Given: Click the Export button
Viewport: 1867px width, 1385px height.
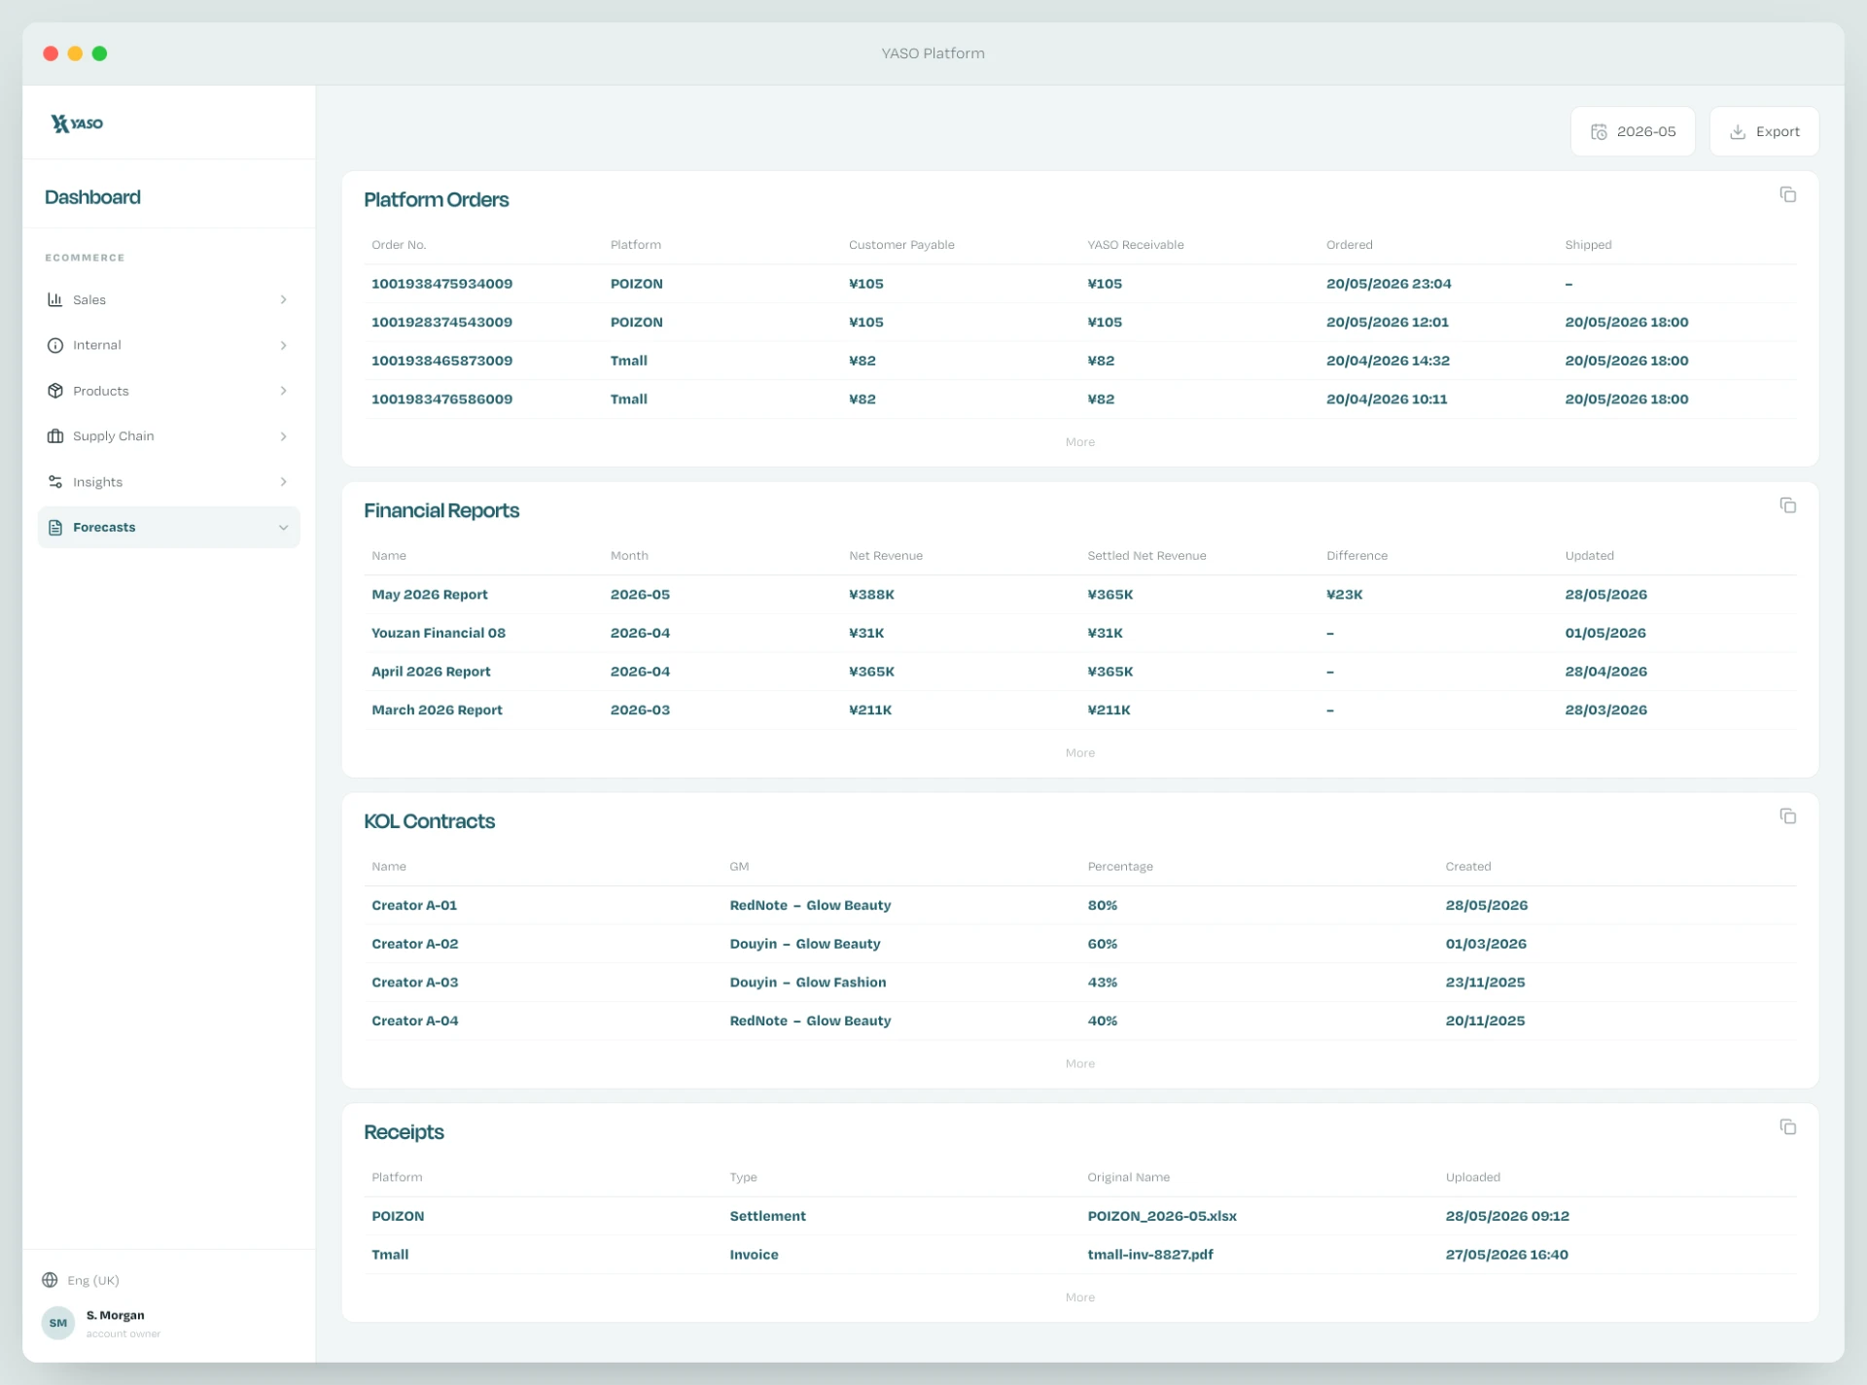Looking at the screenshot, I should point(1764,131).
